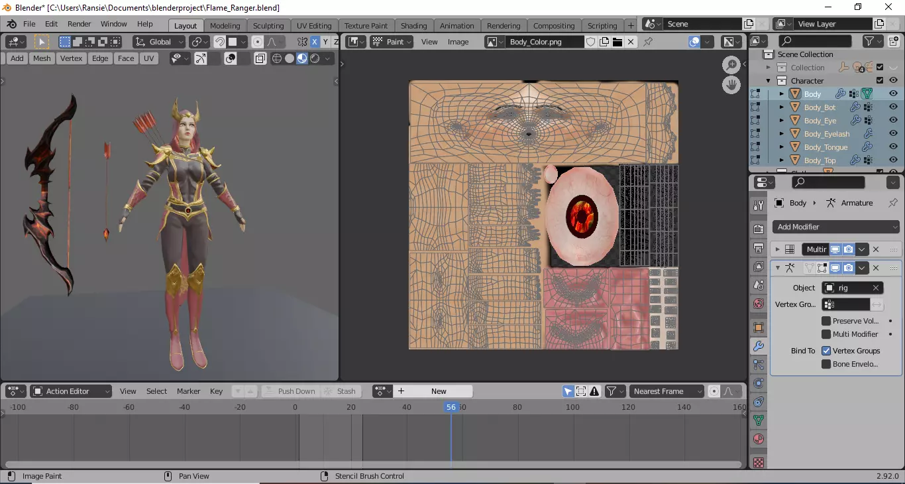
Task: Open the File menu
Action: point(29,24)
